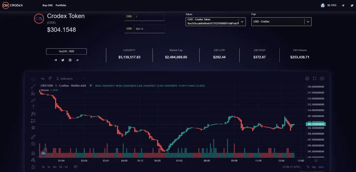356x172 pixels.
Task: Toggle stay in drawing mode pencil-lock
Action: (x=33, y=160)
